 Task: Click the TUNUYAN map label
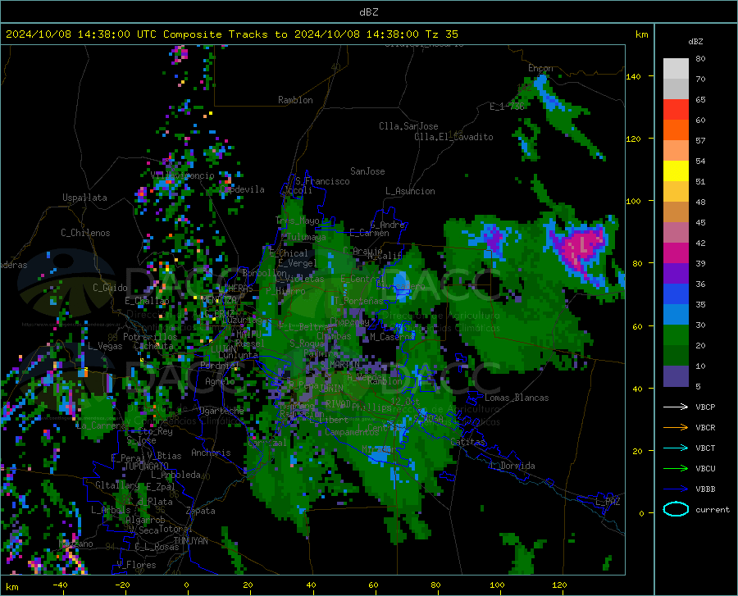(x=190, y=541)
